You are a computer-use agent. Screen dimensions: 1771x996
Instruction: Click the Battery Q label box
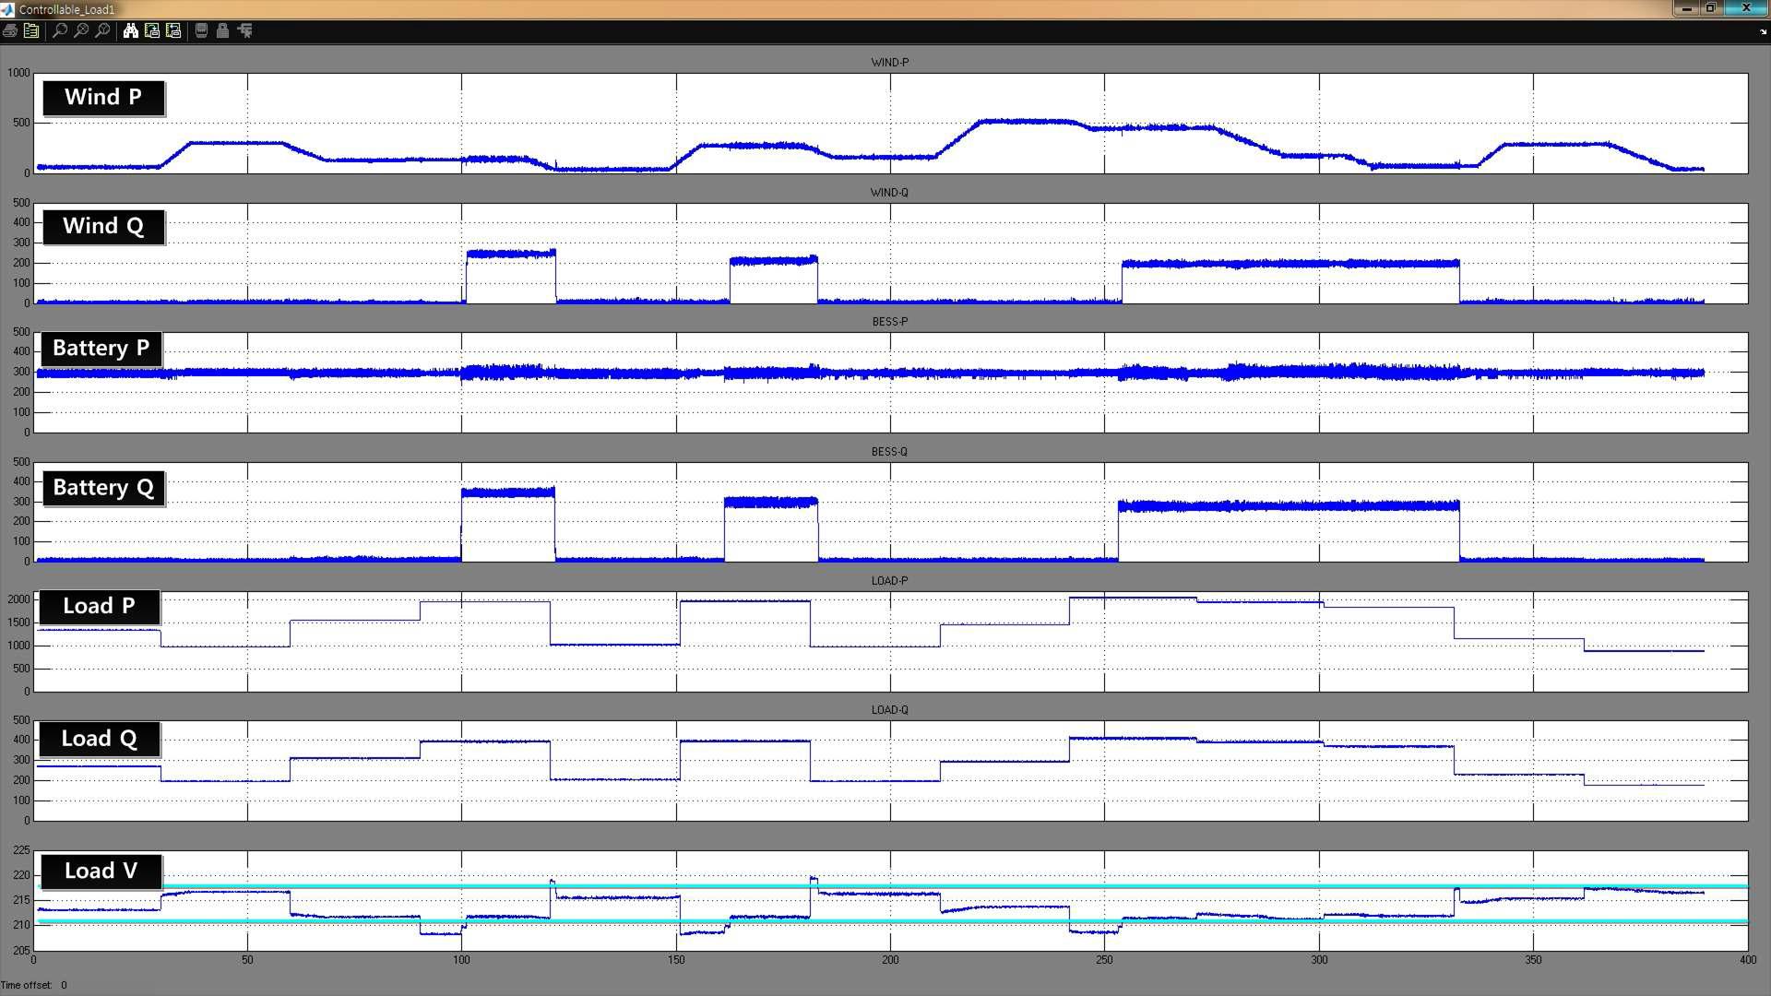(x=103, y=488)
